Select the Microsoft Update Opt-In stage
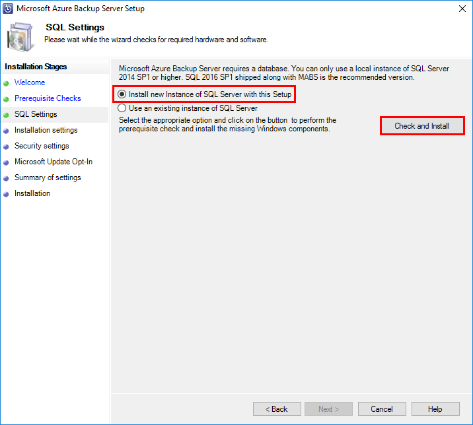Screen dimensions: 473x425 click(x=54, y=162)
